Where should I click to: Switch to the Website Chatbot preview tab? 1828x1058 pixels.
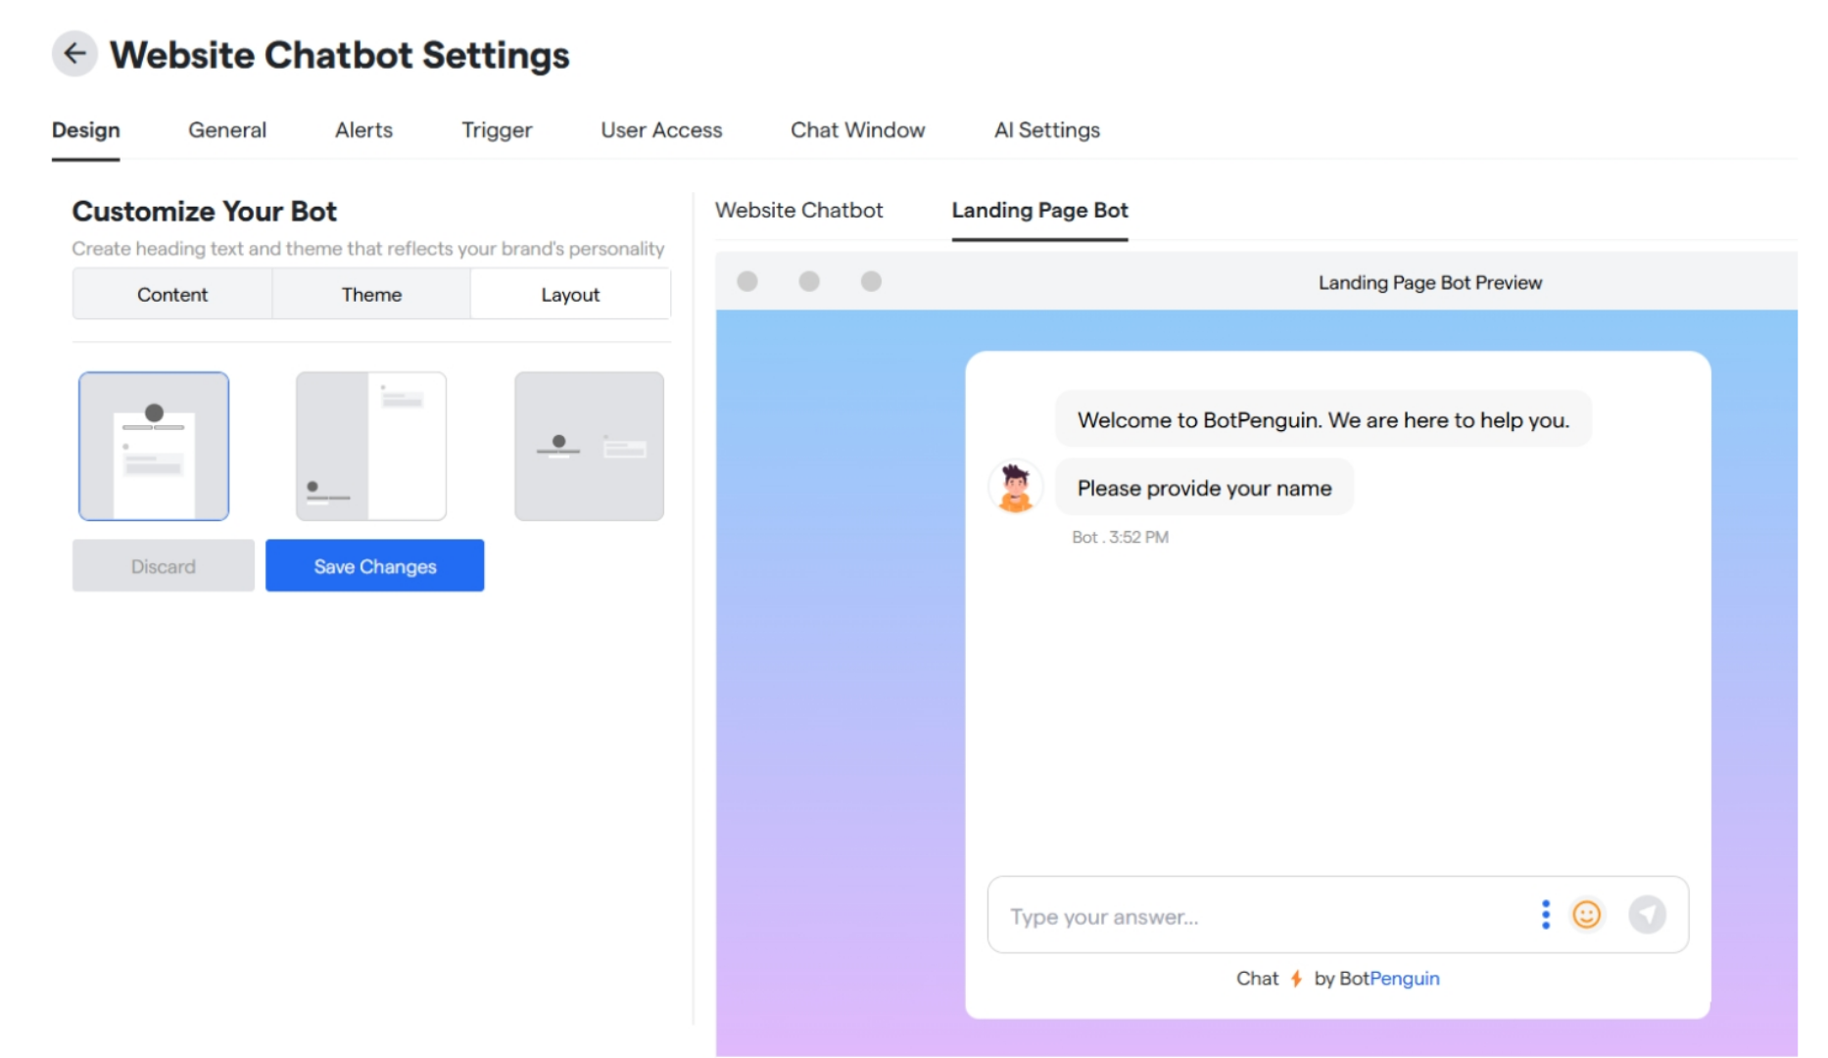799,210
